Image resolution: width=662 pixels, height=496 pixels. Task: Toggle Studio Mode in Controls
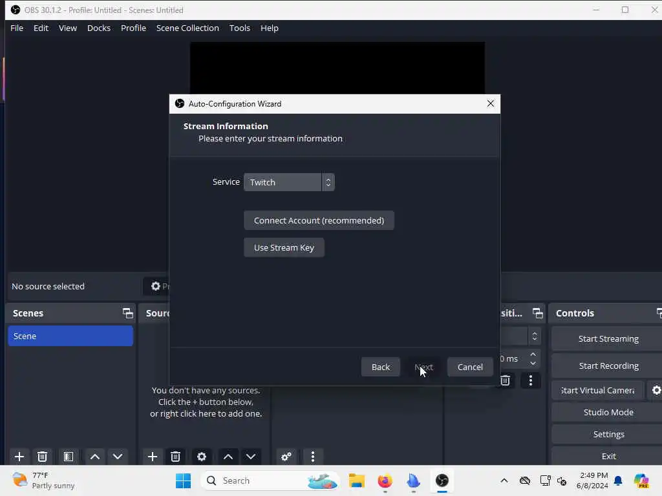pyautogui.click(x=608, y=412)
